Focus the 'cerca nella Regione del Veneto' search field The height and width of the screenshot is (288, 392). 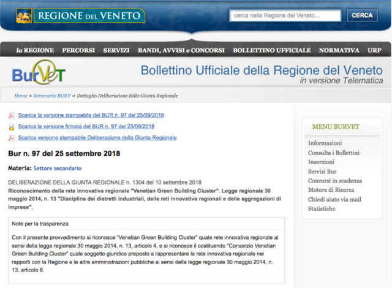click(285, 15)
